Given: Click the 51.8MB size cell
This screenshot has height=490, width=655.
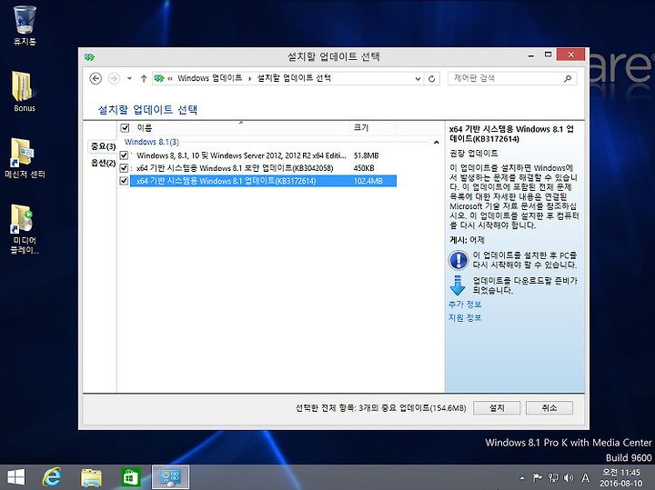Looking at the screenshot, I should [366, 155].
